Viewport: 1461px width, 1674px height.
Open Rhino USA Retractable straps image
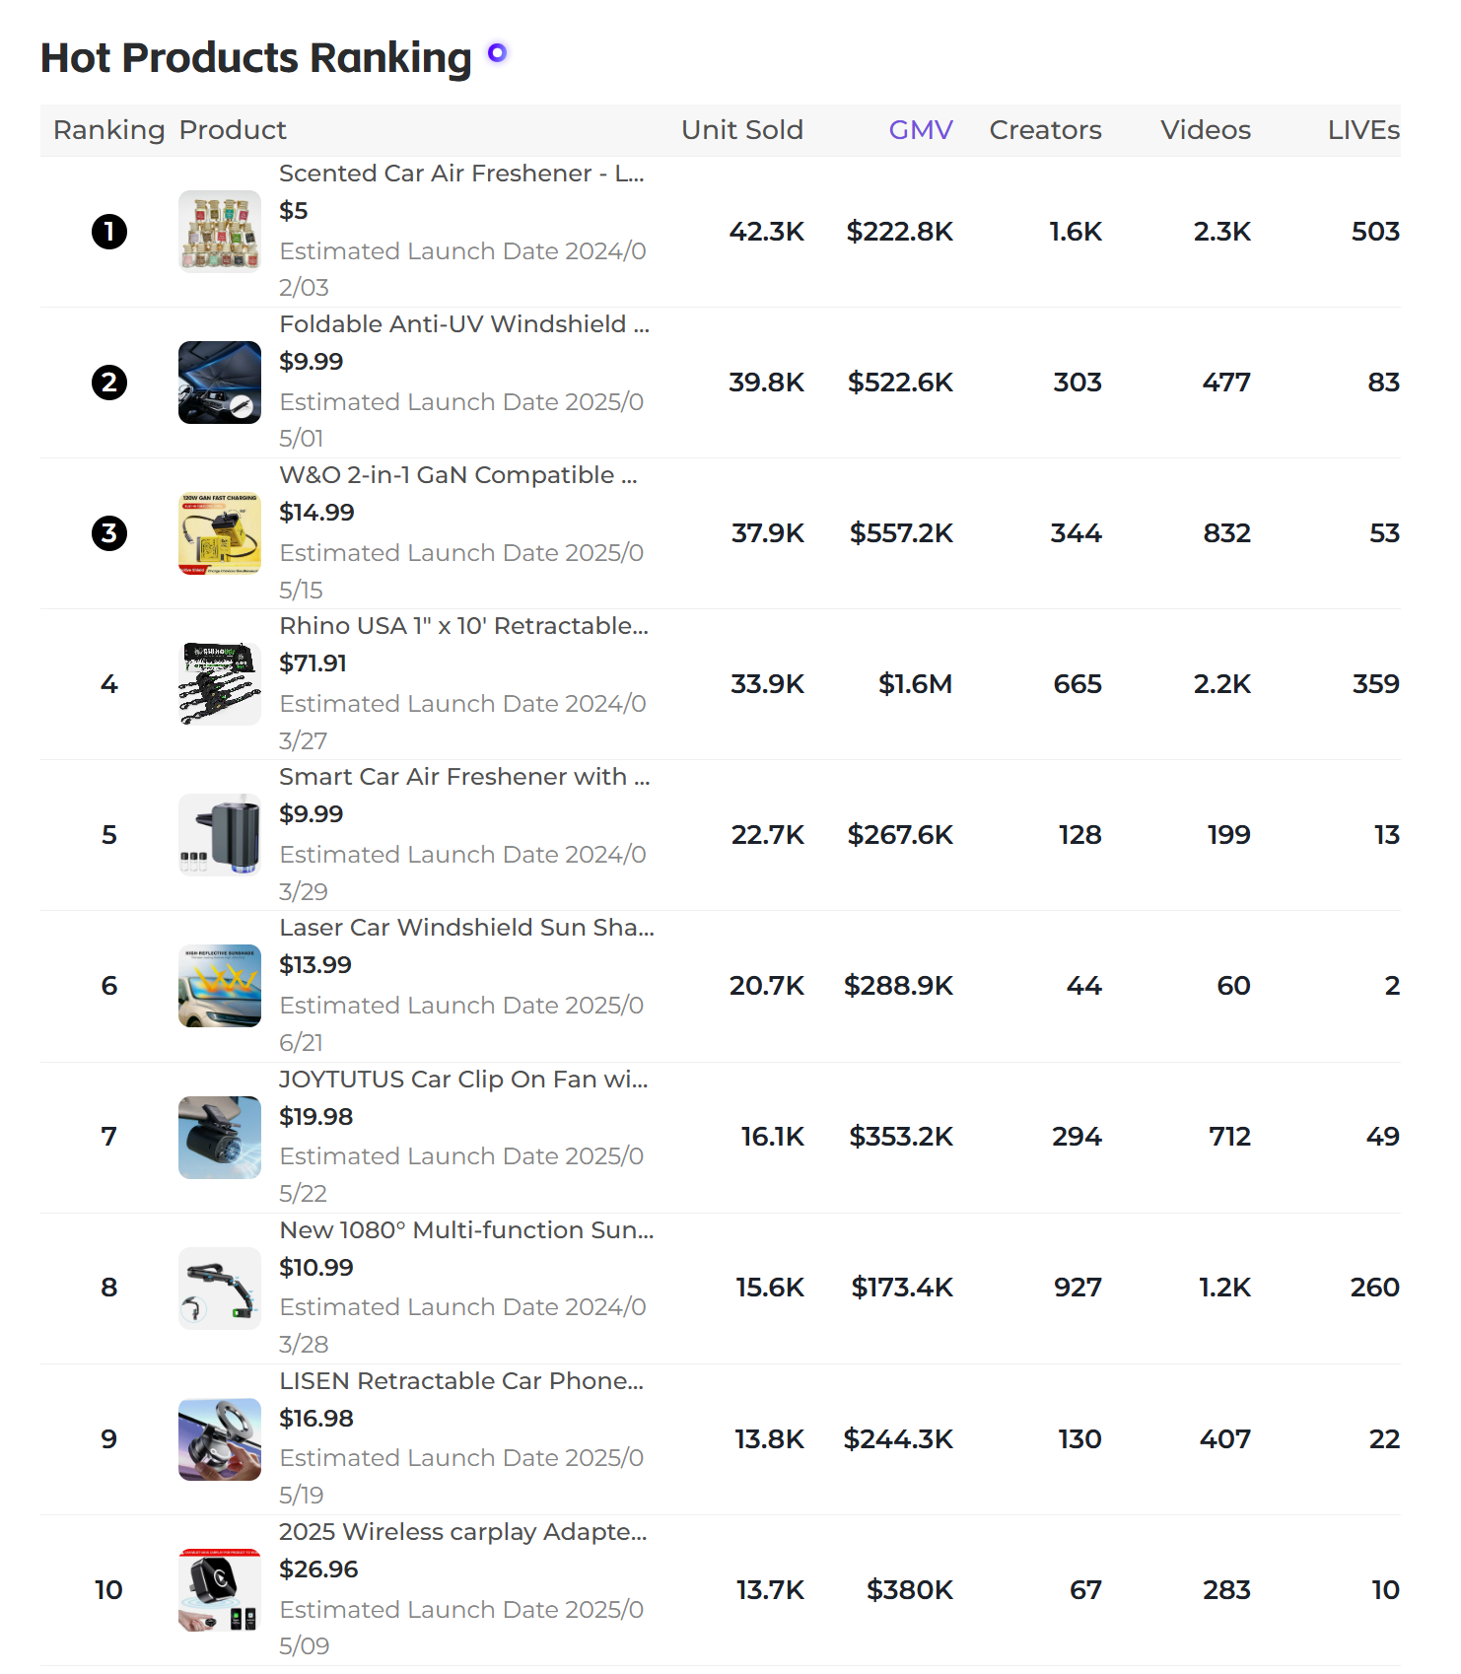[x=220, y=684]
